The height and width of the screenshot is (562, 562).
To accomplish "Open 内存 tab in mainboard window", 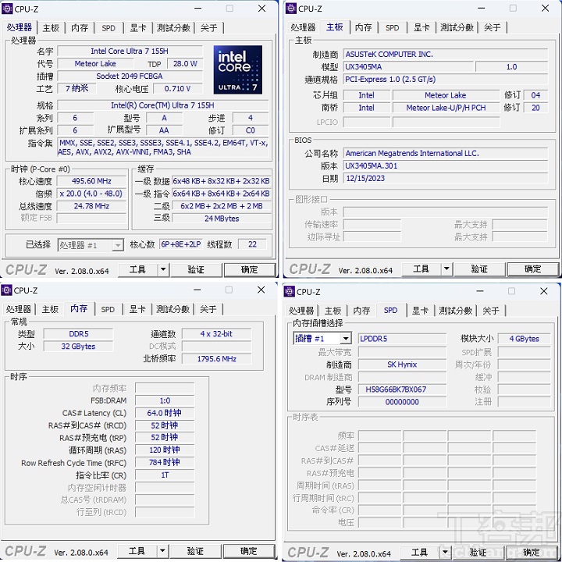I will 364,27.
